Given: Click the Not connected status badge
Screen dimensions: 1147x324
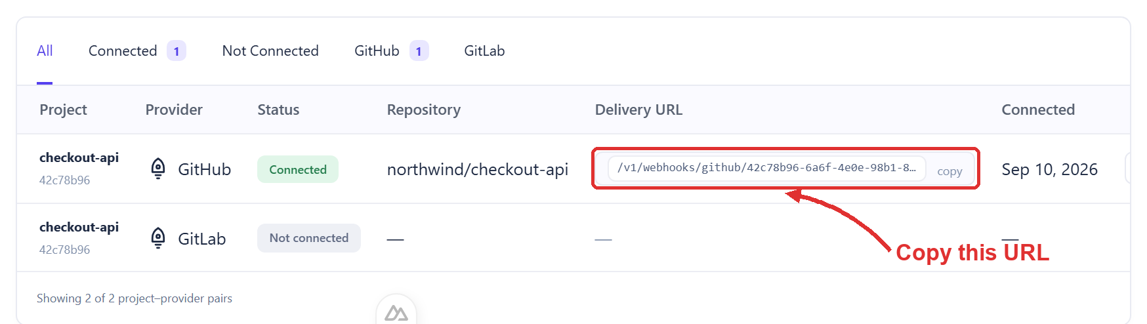Looking at the screenshot, I should pos(309,238).
